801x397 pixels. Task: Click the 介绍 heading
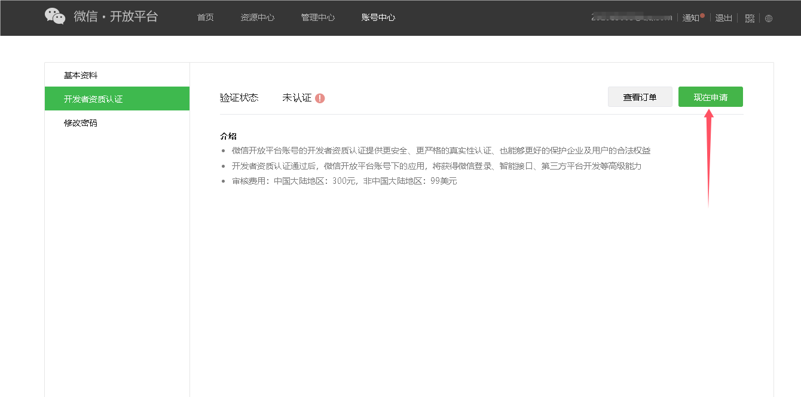[x=228, y=136]
